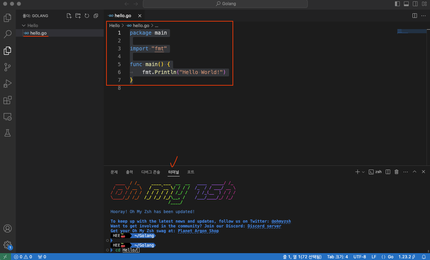Open the Planet Argon Shop link
430x260 pixels.
pyautogui.click(x=198, y=231)
